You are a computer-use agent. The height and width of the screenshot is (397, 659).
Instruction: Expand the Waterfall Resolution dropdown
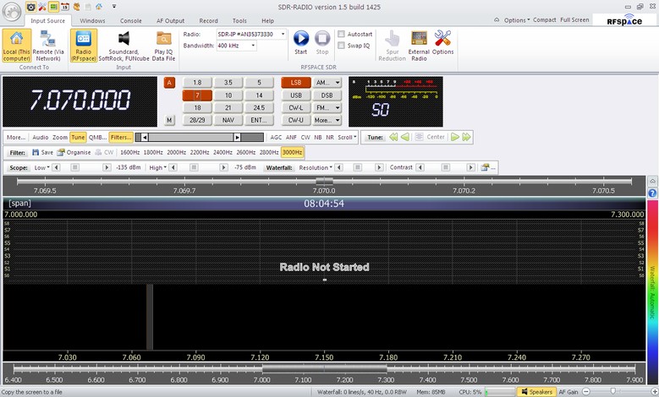[x=316, y=167]
